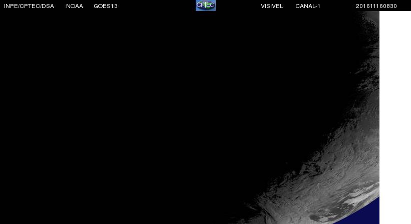Click the VISIVEL channel type label
The image size is (411, 224).
272,6
